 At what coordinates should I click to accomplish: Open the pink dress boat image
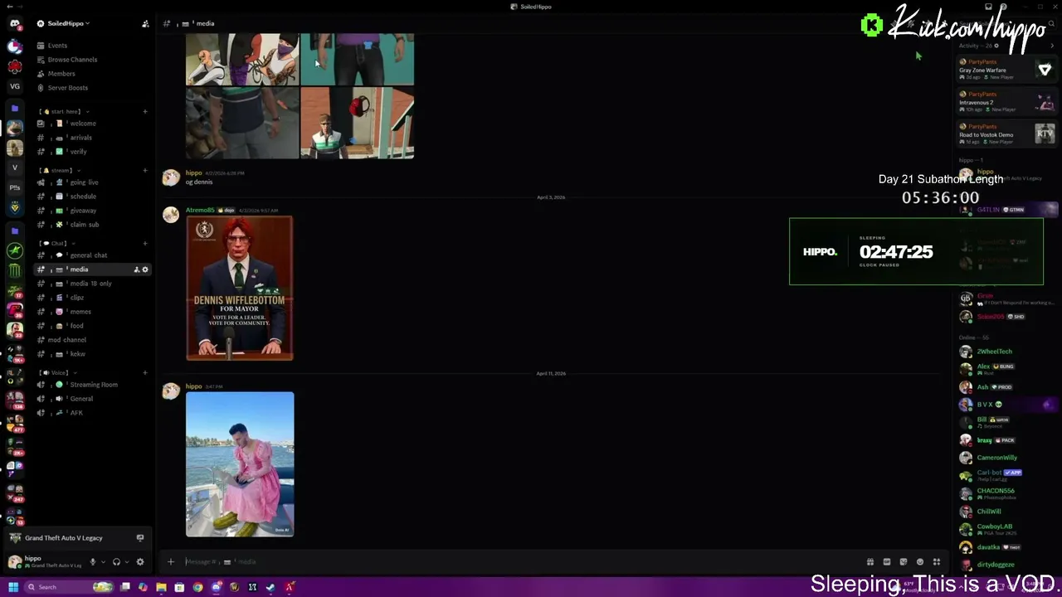pyautogui.click(x=240, y=464)
